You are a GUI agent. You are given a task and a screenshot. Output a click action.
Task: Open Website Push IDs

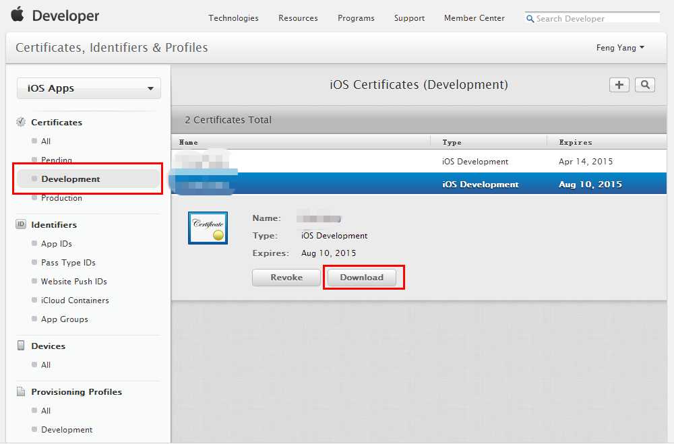(74, 282)
